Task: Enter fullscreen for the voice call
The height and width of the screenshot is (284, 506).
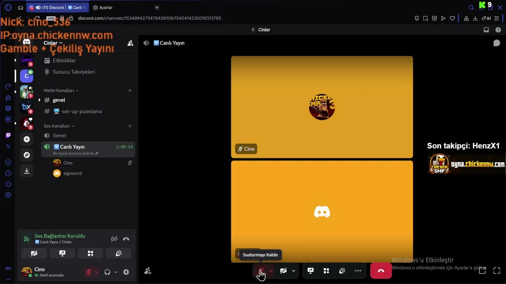Action: pos(497,271)
